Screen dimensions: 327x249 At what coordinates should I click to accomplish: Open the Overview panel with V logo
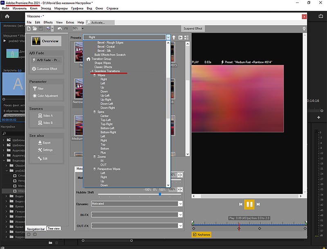(x=46, y=41)
